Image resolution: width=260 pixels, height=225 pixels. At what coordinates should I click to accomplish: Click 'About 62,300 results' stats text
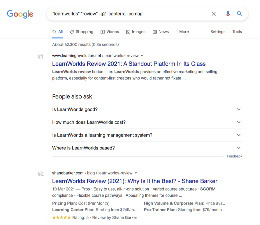click(85, 44)
